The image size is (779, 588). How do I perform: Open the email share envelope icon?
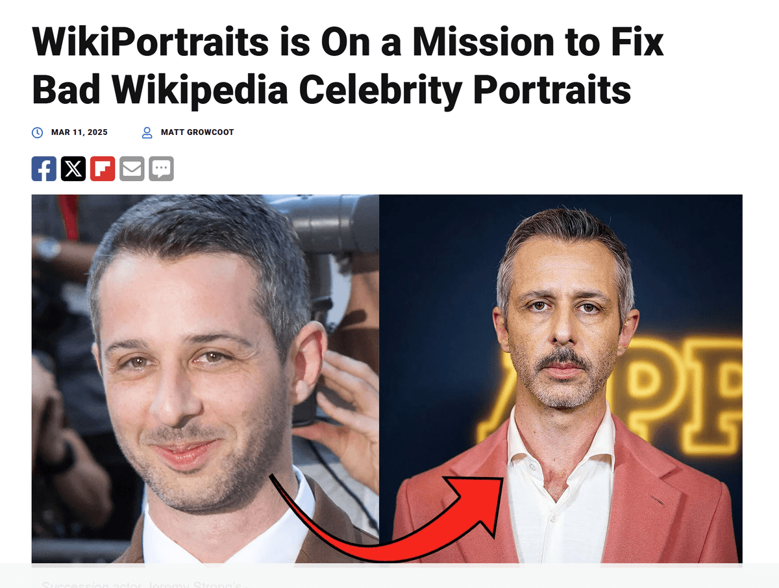132,169
